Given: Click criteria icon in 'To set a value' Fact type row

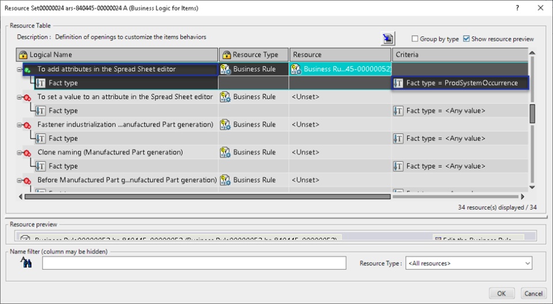Looking at the screenshot, I should tap(398, 111).
